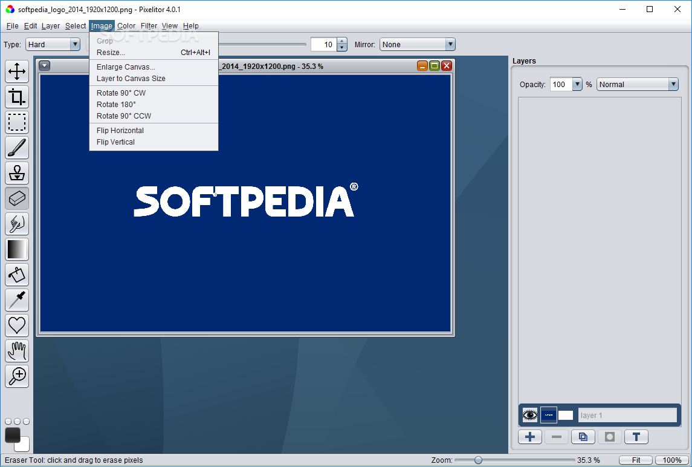
Task: Minimize the internal image window (orange button)
Action: pos(422,66)
